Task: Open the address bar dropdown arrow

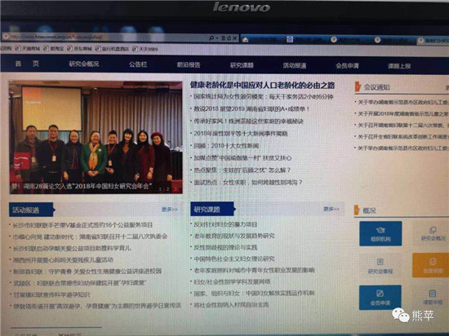Action: pyautogui.click(x=217, y=38)
